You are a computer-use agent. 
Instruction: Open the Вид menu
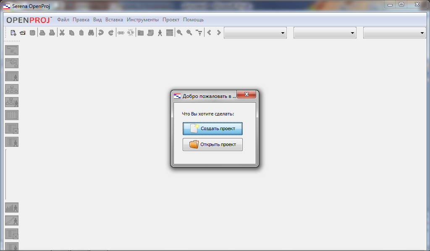click(x=97, y=20)
